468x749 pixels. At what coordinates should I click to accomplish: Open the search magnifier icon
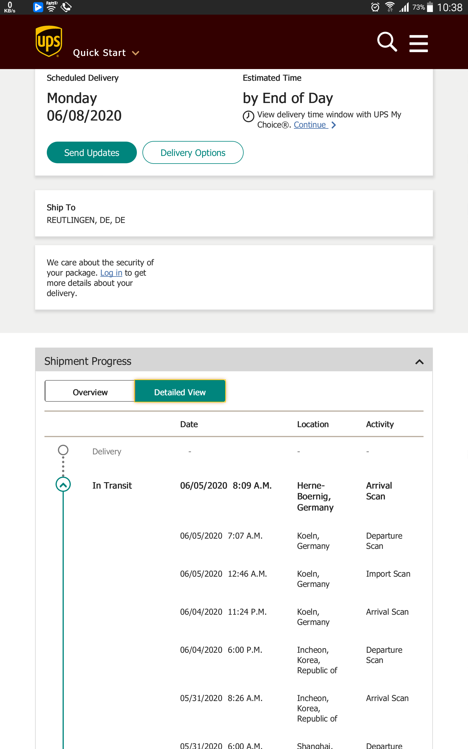(x=387, y=42)
